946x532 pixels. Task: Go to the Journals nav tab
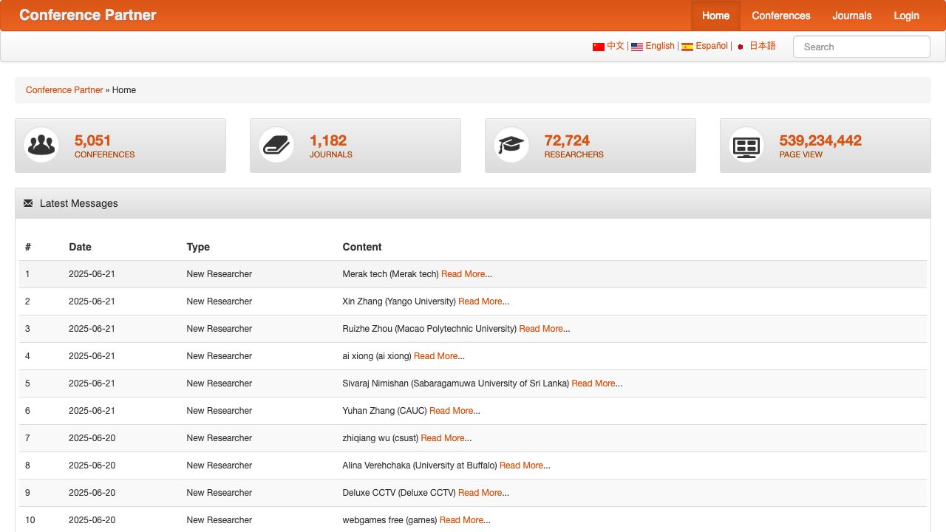pyautogui.click(x=851, y=16)
